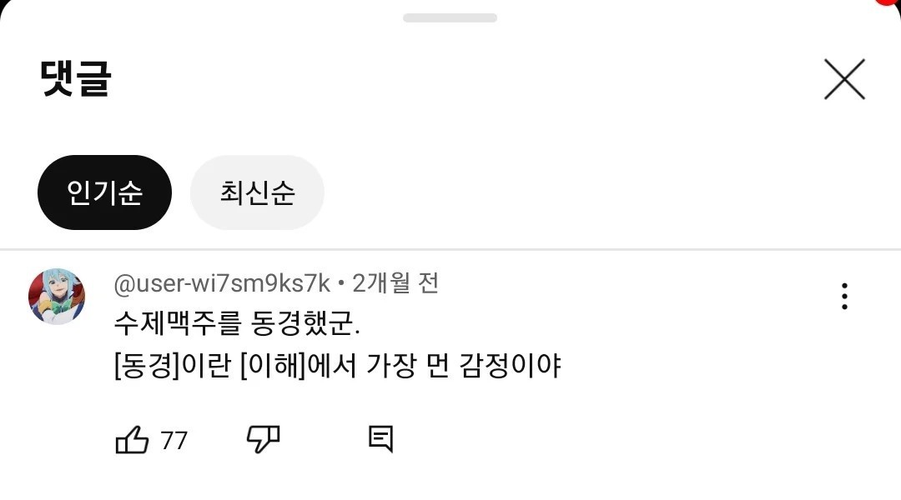Screen dimensions: 901x500
Task: Open replies using the comment reply icon
Action: [x=380, y=440]
